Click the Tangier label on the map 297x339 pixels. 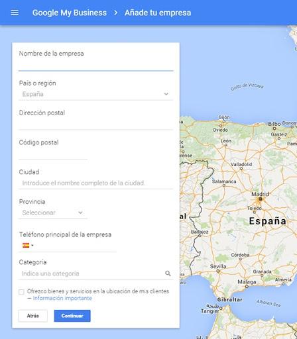(210, 311)
